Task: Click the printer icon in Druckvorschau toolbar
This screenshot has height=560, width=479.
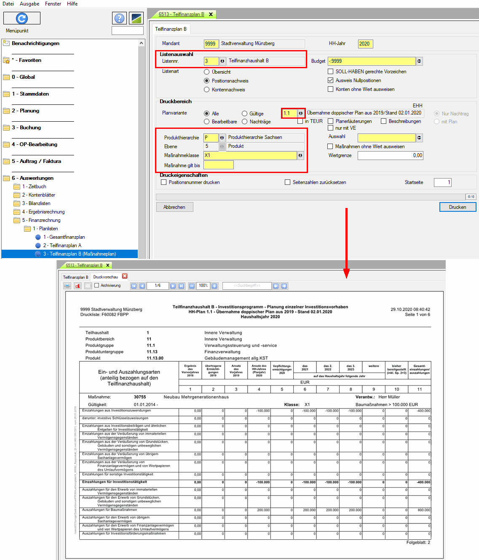Action: coord(67,286)
